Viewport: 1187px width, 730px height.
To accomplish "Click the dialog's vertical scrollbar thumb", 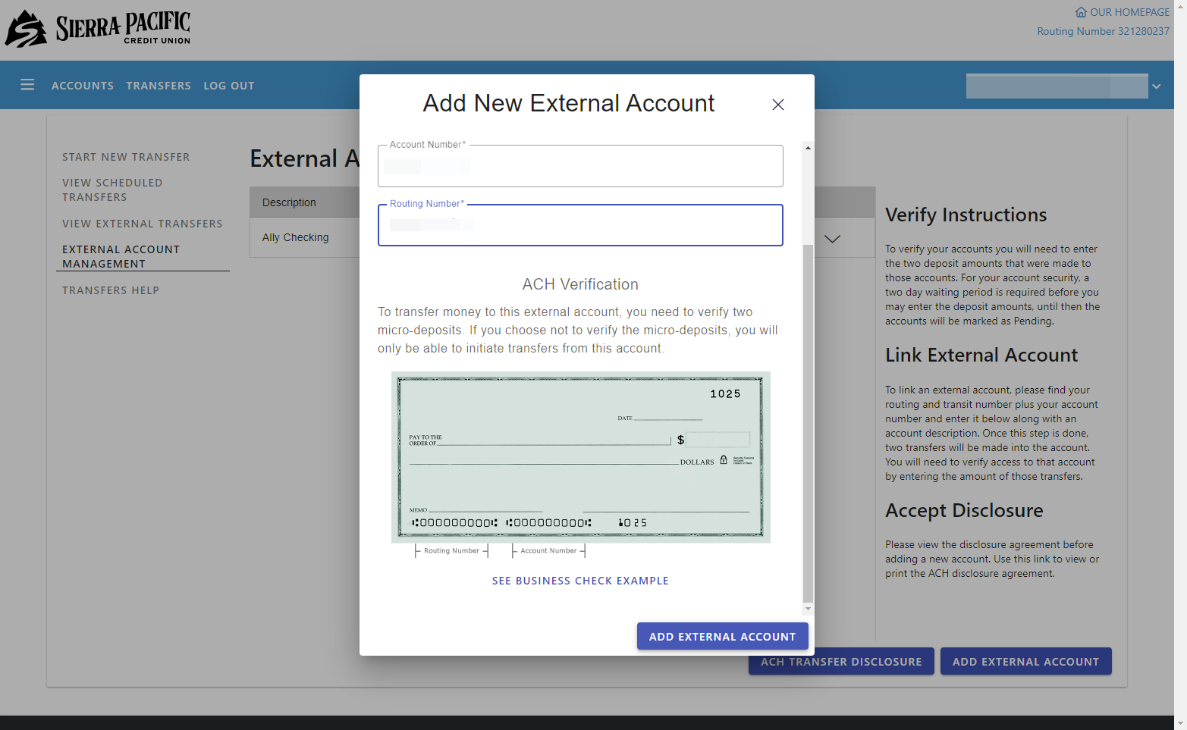I will click(808, 425).
